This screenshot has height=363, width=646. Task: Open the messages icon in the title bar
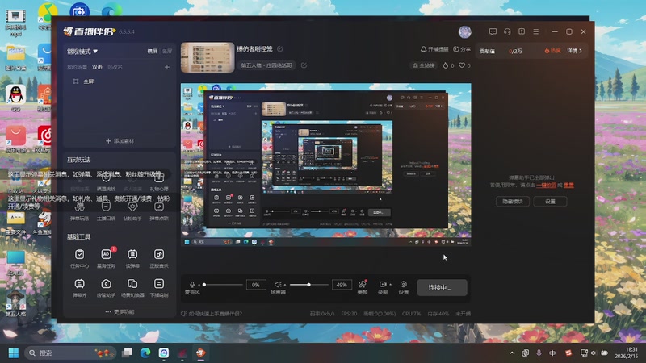point(493,31)
